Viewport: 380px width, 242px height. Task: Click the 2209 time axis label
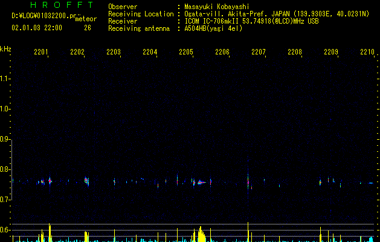click(x=331, y=52)
